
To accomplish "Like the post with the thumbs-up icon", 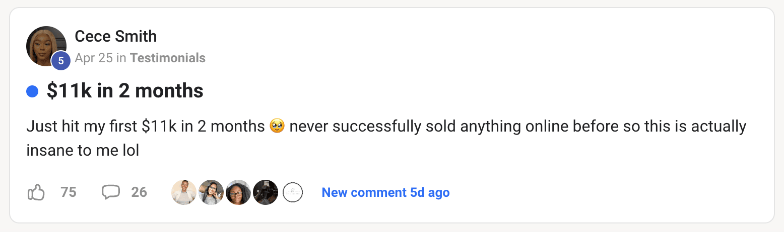I will pos(36,192).
